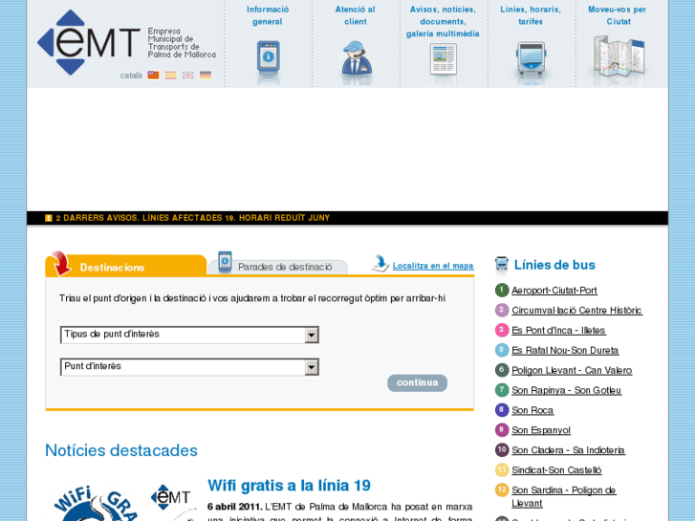The image size is (695, 521).
Task: Open Informació general menu
Action: click(268, 15)
